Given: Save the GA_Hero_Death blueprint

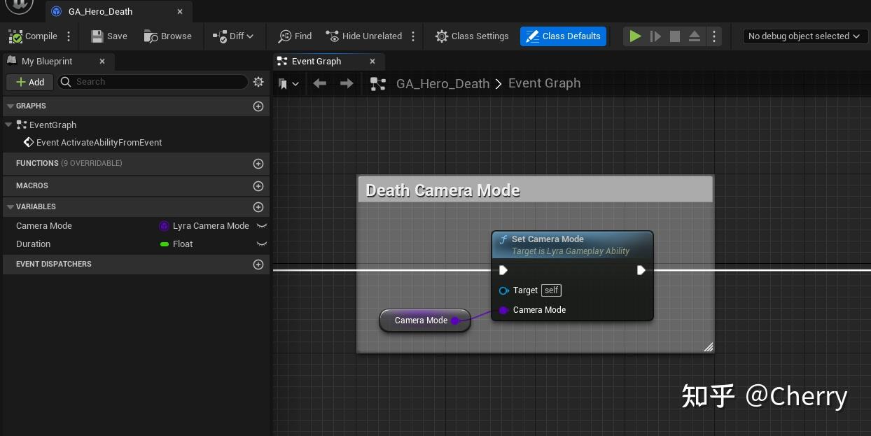Looking at the screenshot, I should [x=109, y=36].
